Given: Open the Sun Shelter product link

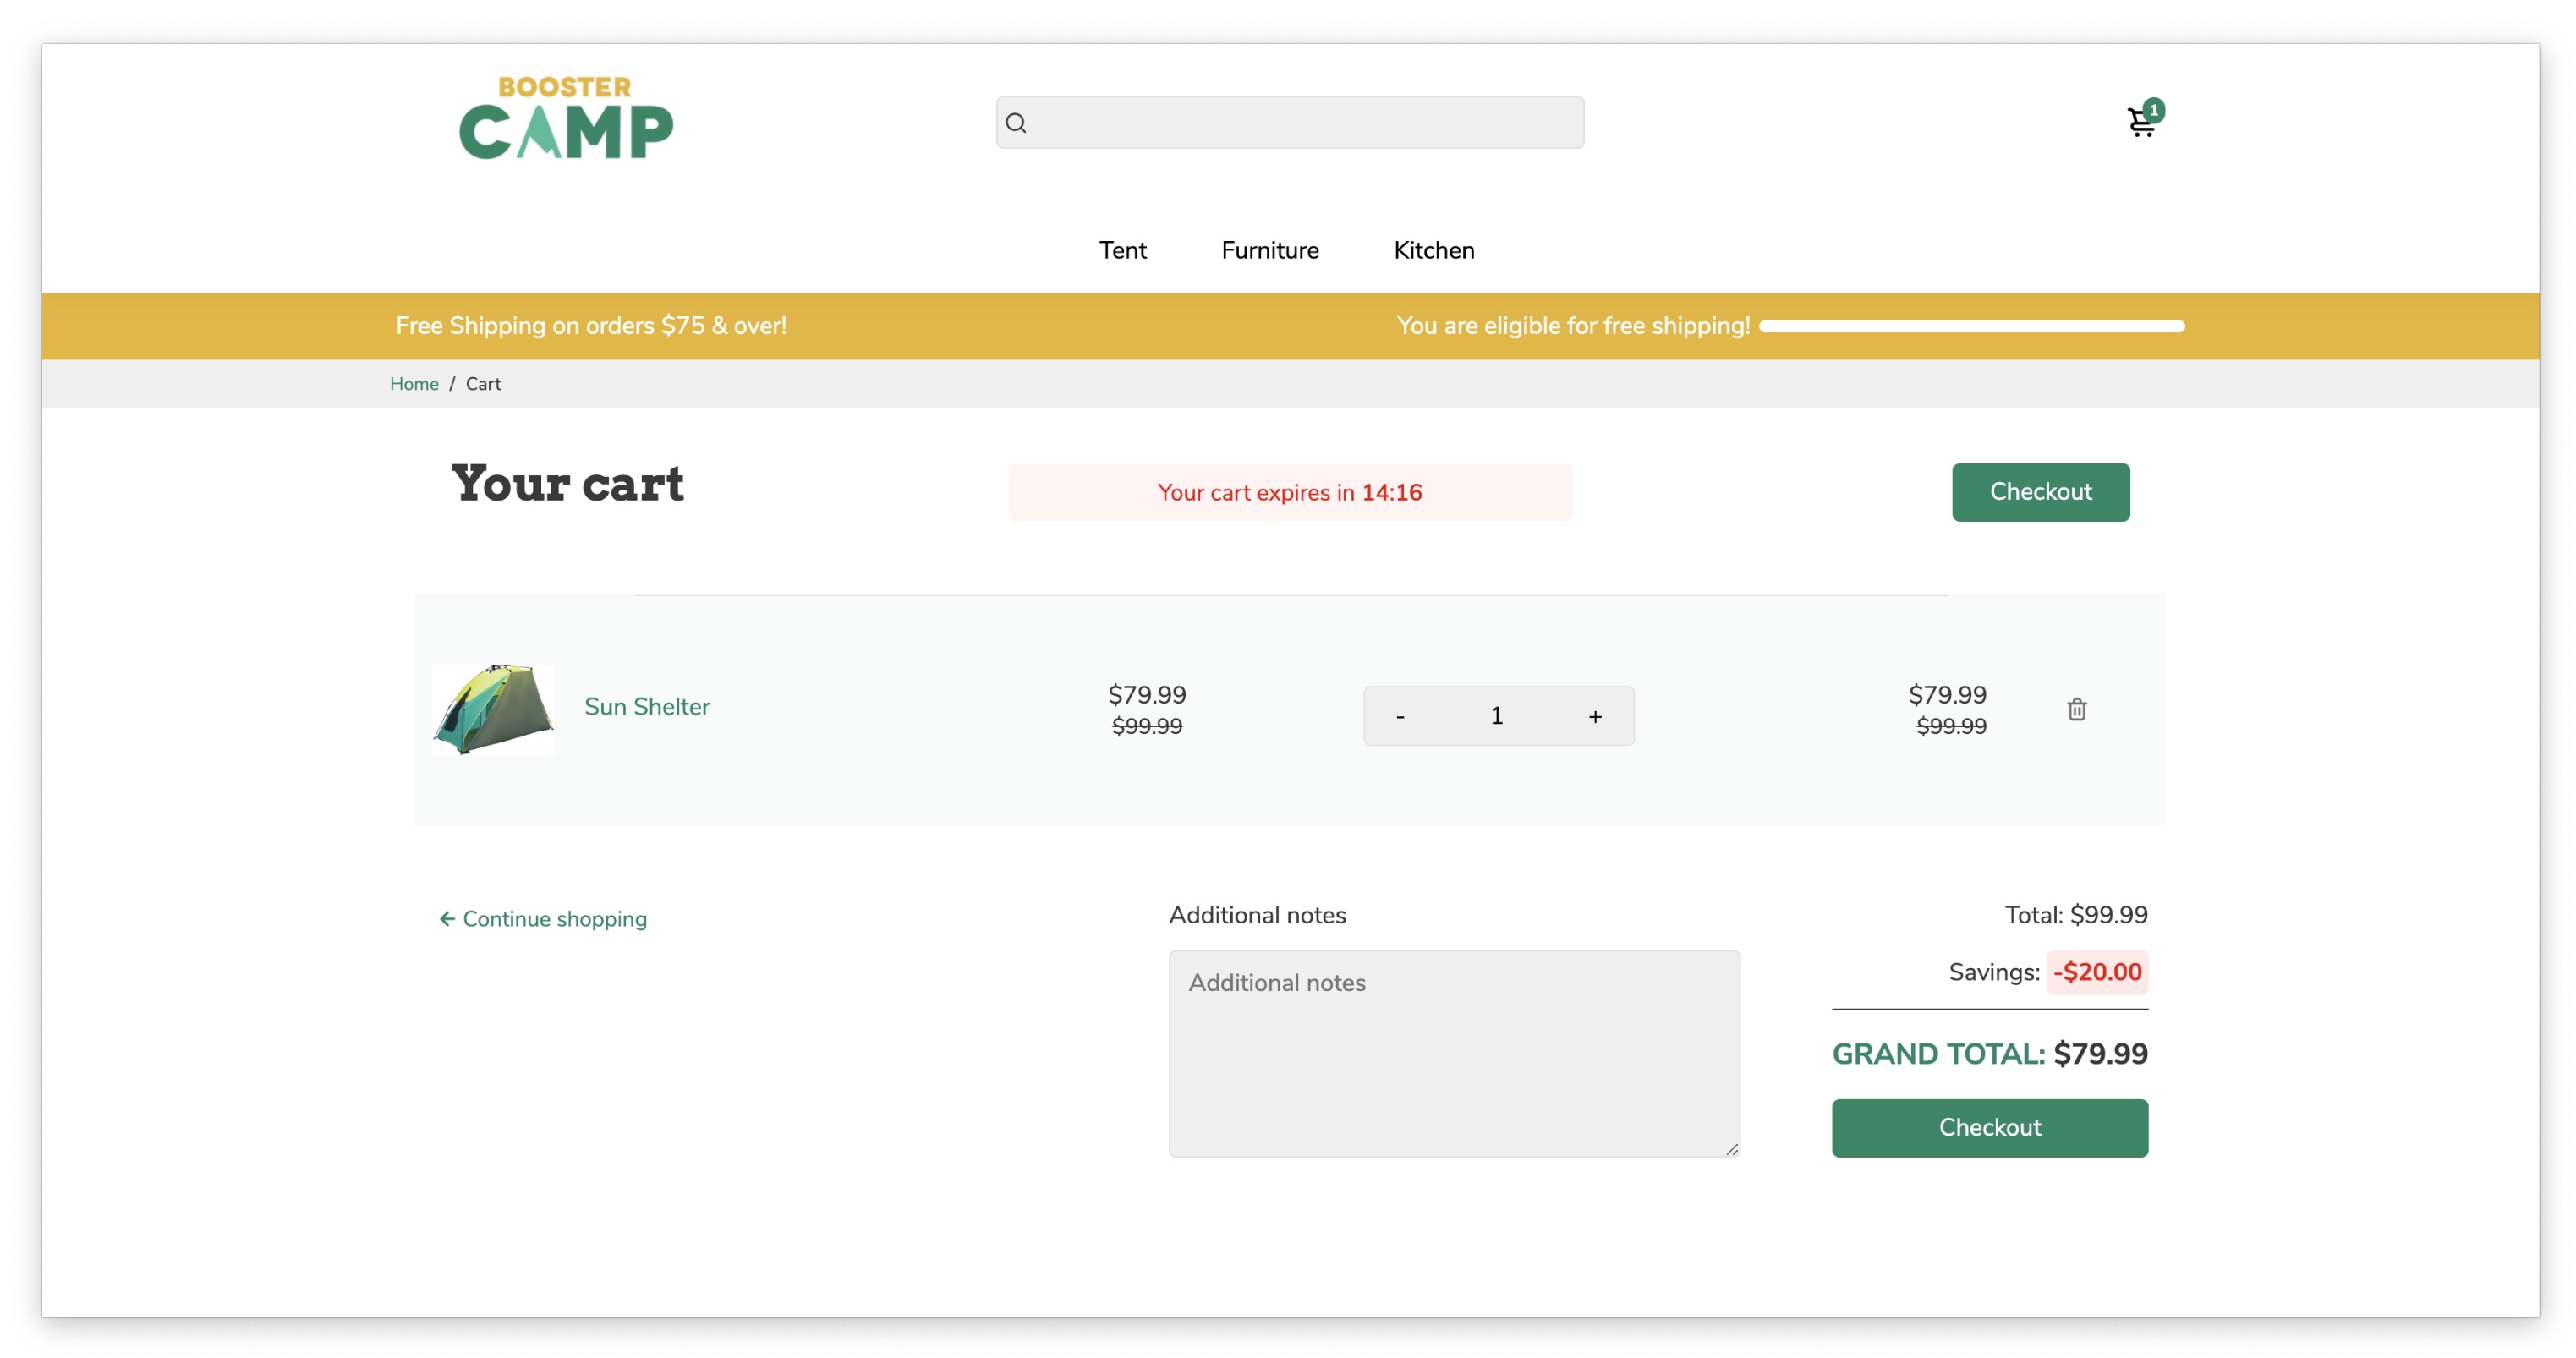Looking at the screenshot, I should 647,707.
